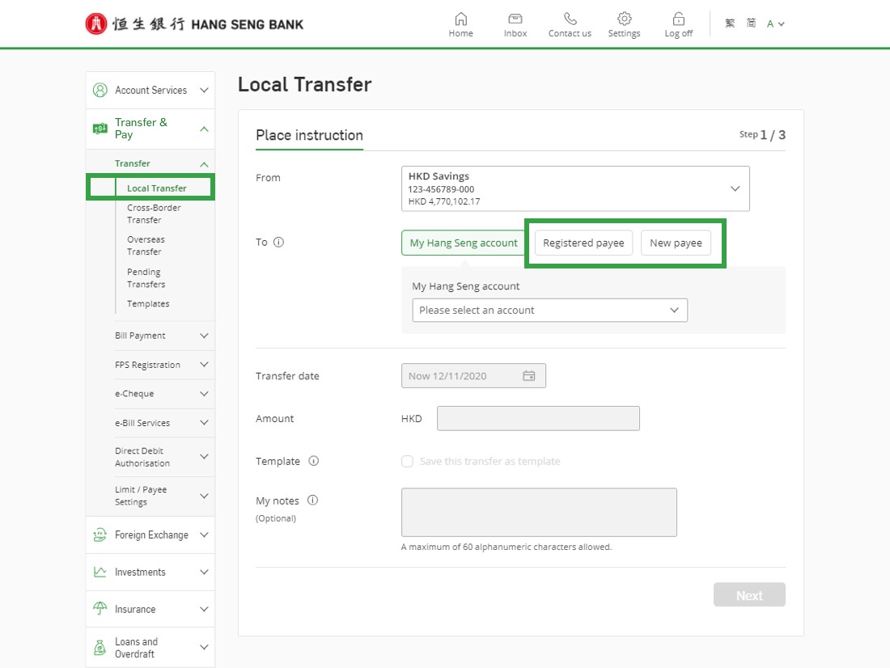Open Pending Transfers in sidebar
Image resolution: width=890 pixels, height=668 pixels.
coord(146,278)
